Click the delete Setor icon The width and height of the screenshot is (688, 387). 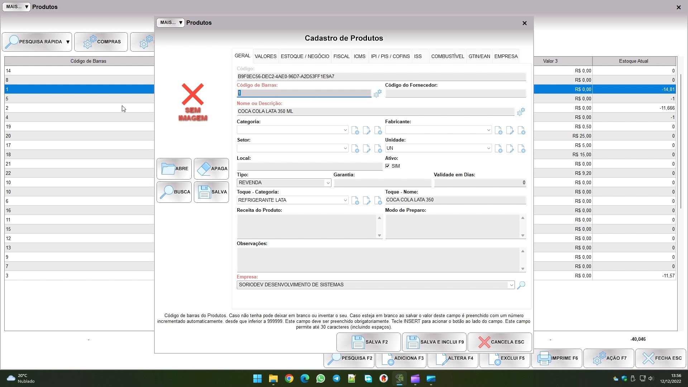[x=378, y=149]
